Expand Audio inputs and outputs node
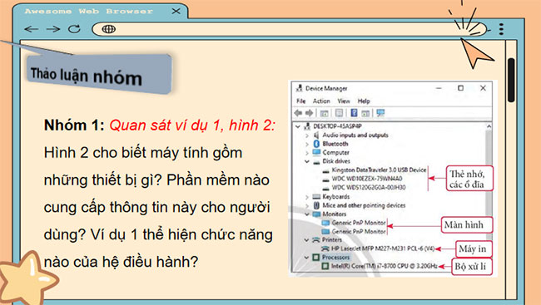This screenshot has width=541, height=305. pos(307,135)
